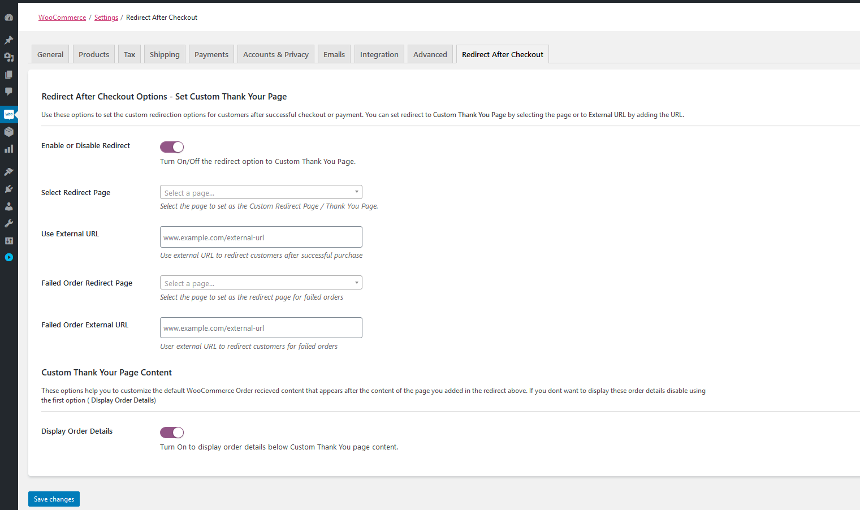Image resolution: width=860 pixels, height=510 pixels.
Task: Click the 'Display Order Details' label
Action: [77, 431]
